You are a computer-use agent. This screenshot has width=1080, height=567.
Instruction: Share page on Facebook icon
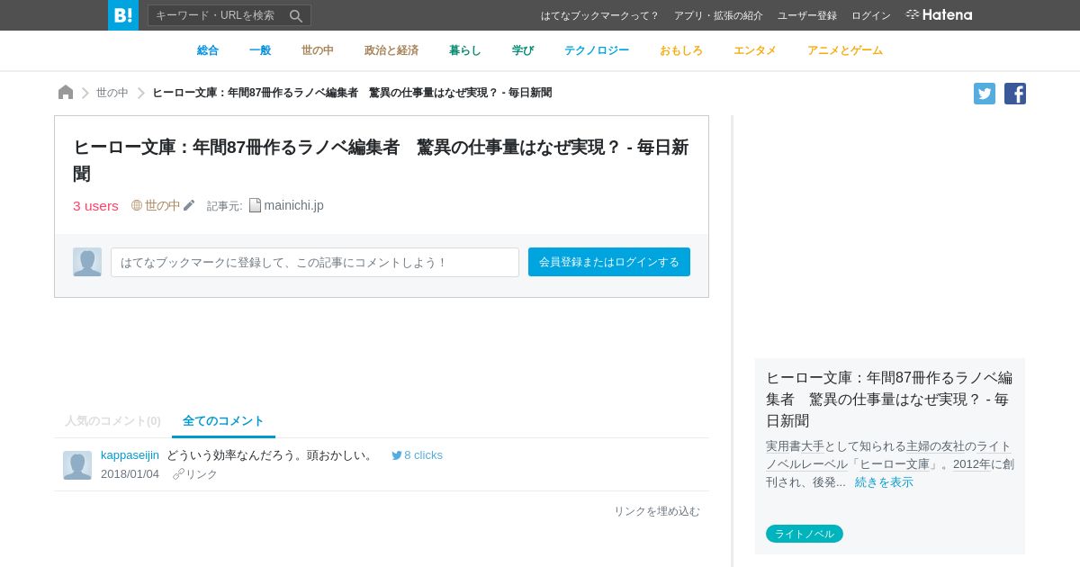[1015, 94]
